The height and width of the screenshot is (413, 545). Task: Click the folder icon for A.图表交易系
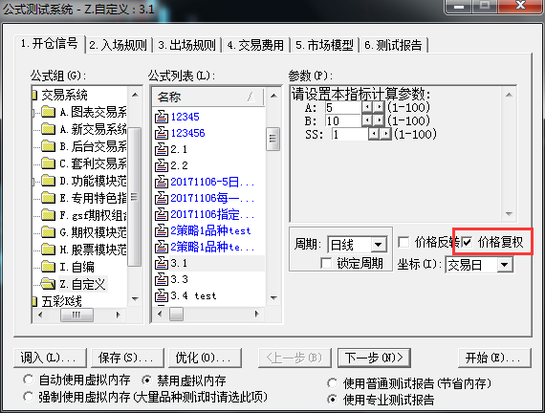tap(49, 112)
